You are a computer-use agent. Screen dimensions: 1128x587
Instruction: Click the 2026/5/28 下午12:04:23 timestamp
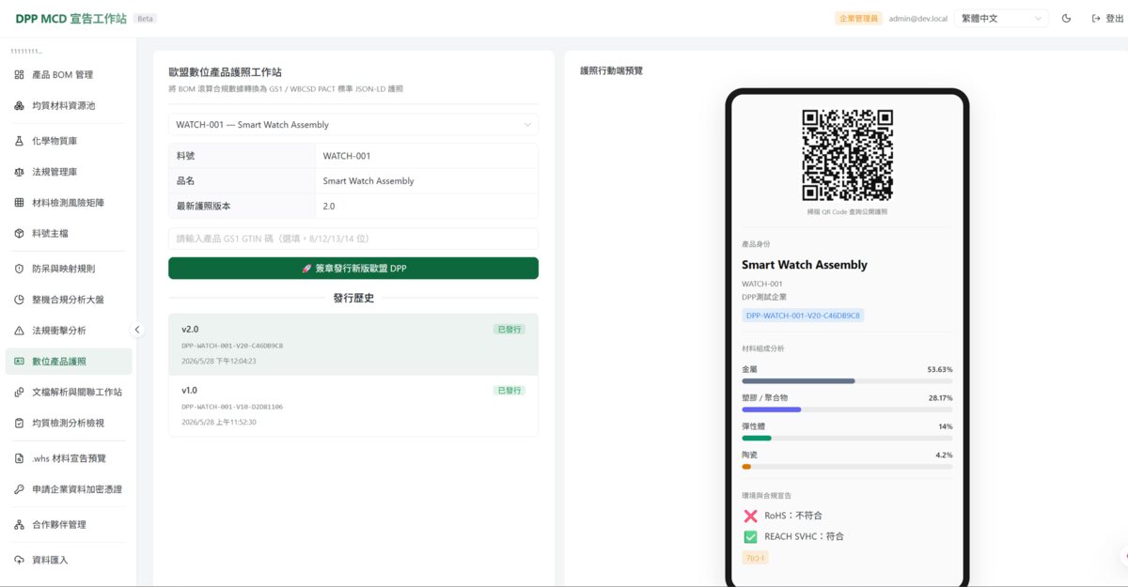click(x=219, y=361)
